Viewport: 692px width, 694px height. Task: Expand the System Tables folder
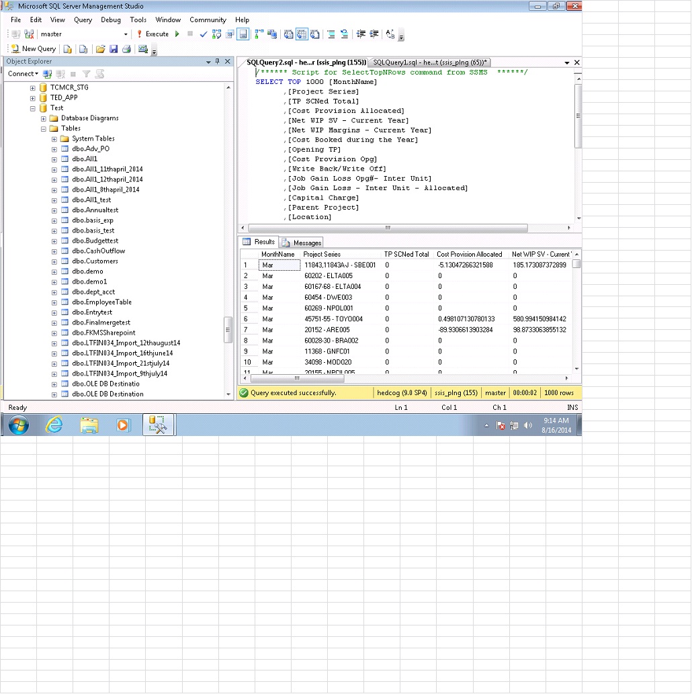(x=54, y=139)
